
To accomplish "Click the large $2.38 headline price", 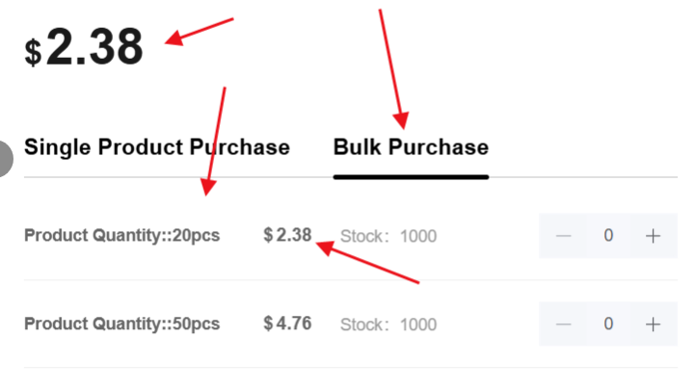I will [85, 48].
